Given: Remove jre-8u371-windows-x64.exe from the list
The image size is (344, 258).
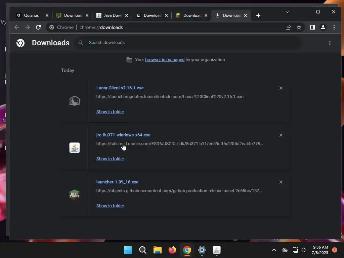Looking at the screenshot, I should click(281, 135).
